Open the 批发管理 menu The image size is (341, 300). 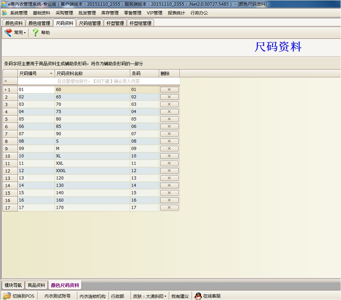(87, 13)
